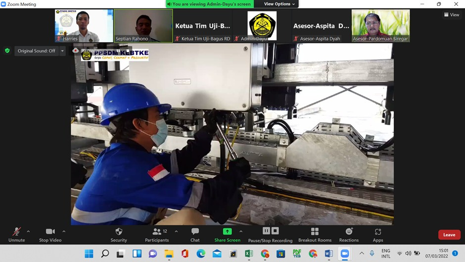Open the Windows Start menu

coord(89,254)
